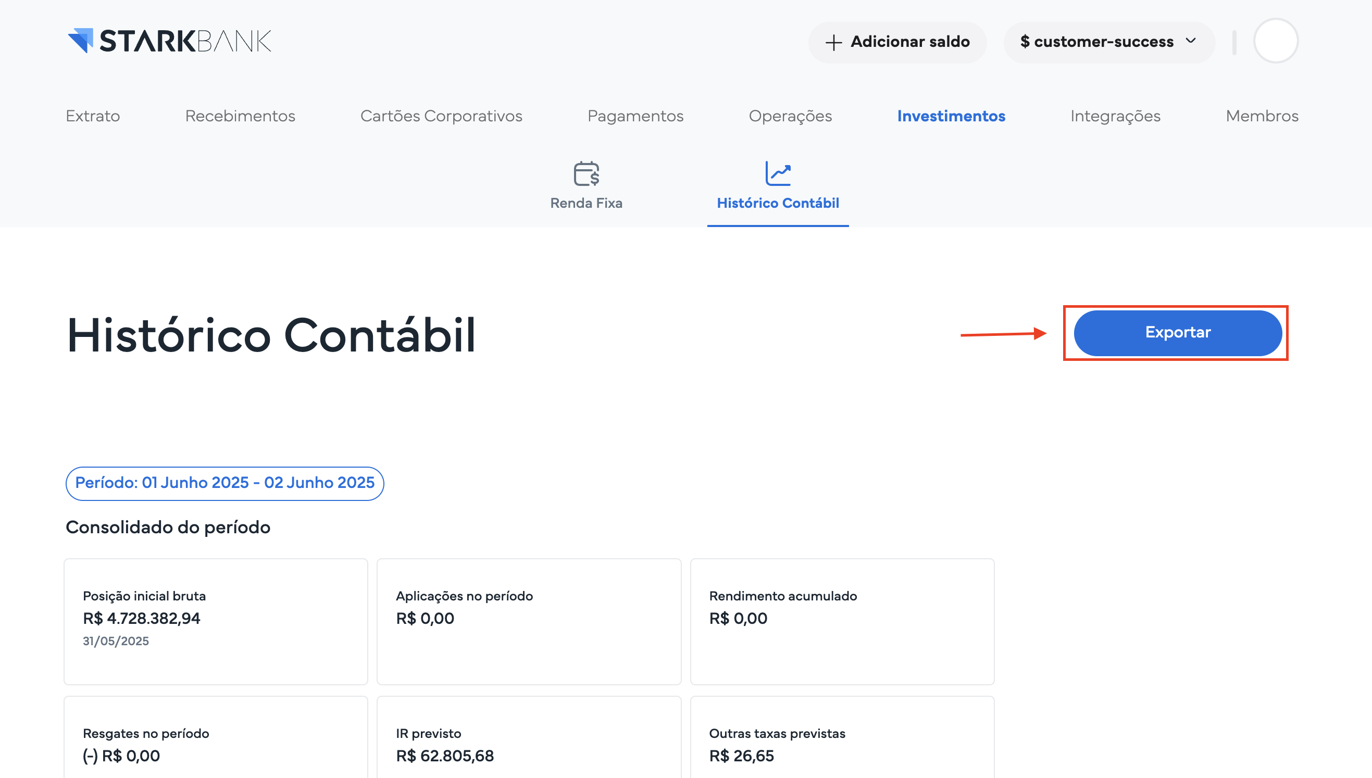1372x778 pixels.
Task: Click the Posição inicial bruta card
Action: tap(216, 621)
